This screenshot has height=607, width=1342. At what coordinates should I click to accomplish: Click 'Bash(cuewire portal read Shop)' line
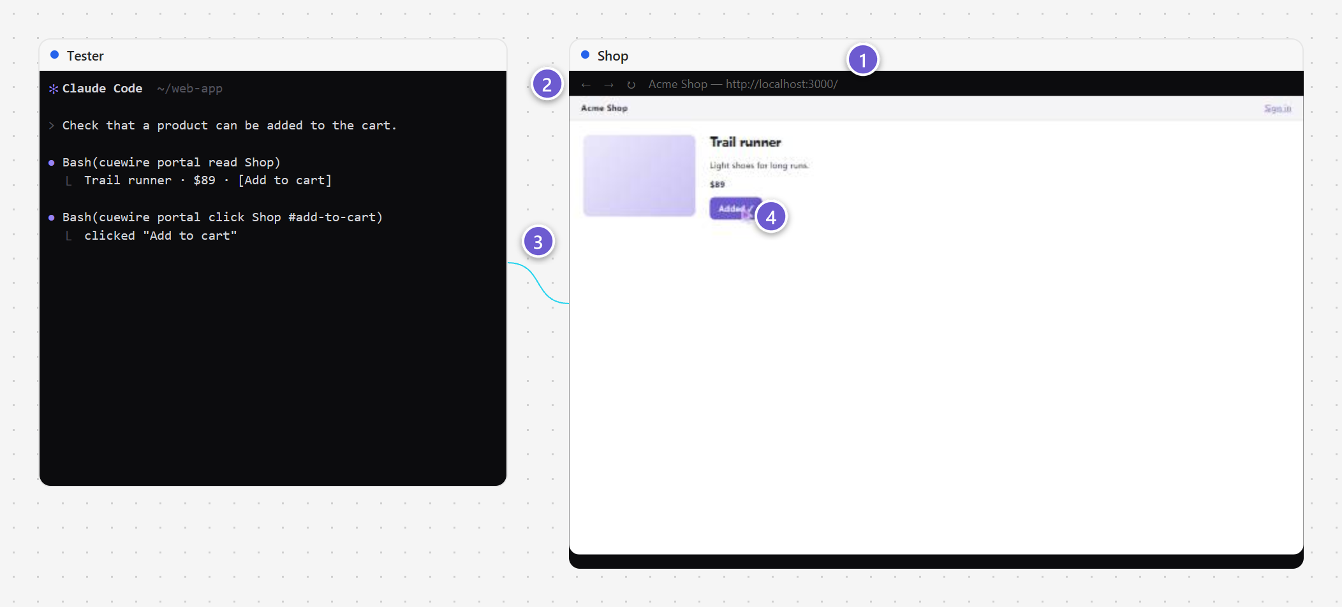point(171,163)
